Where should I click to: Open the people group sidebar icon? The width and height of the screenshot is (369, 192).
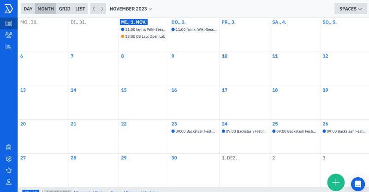[8, 35]
